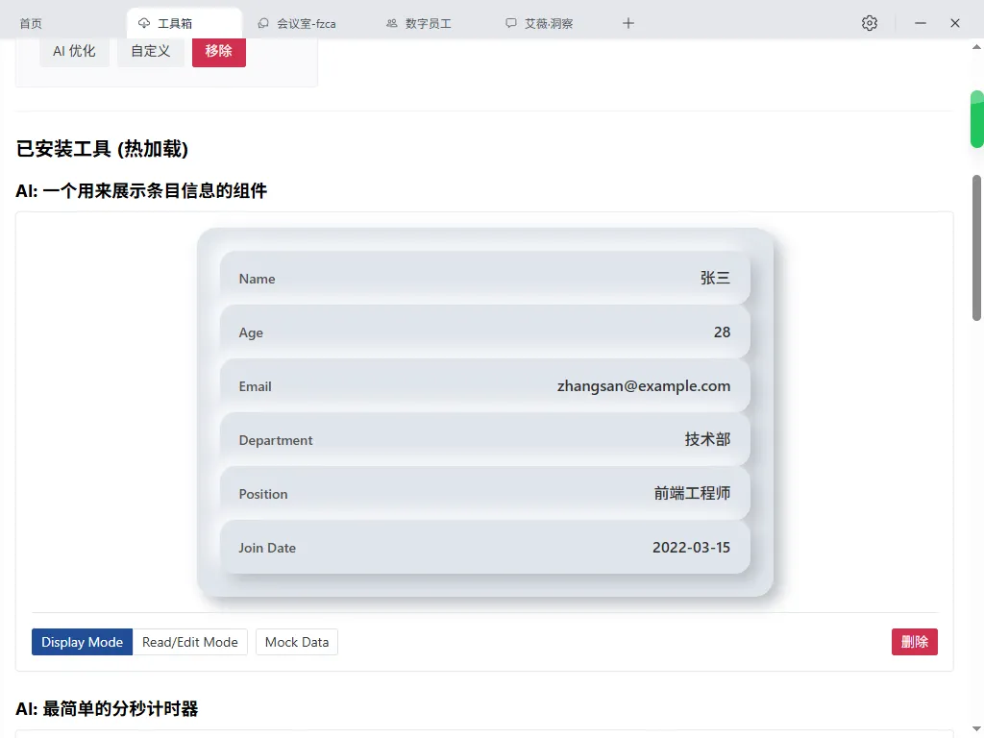The height and width of the screenshot is (738, 984).
Task: Switch to Display Mode for the info component
Action: tap(82, 642)
